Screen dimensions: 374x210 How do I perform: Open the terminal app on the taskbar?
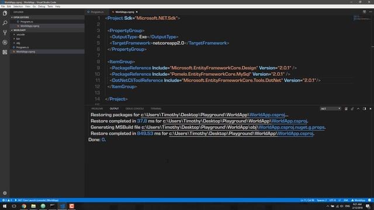tap(53, 206)
